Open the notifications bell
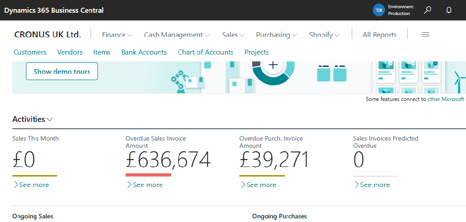 click(449, 10)
